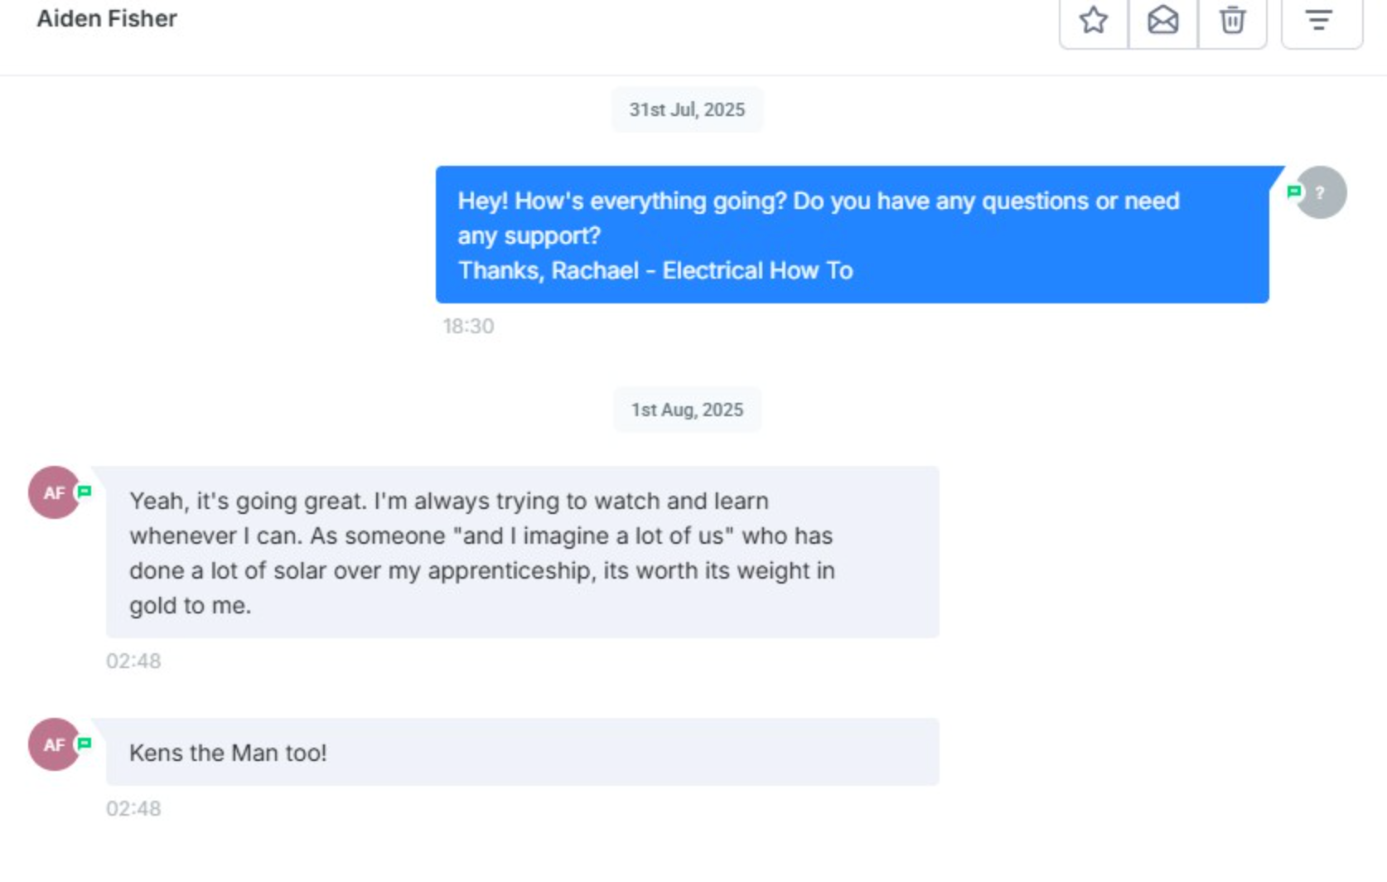This screenshot has height=882, width=1387.
Task: Click the 02:48 timestamp below solar message
Action: [x=133, y=661]
